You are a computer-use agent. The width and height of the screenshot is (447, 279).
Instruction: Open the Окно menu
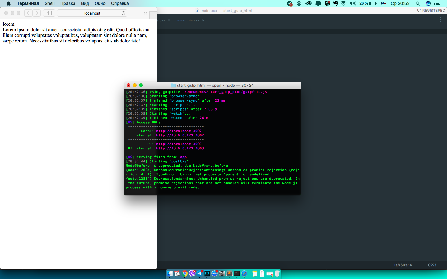point(100,3)
